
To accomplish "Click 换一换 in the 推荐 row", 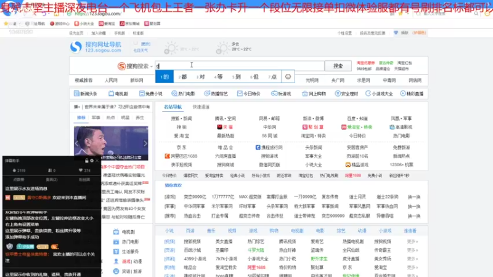I will tap(414, 216).
